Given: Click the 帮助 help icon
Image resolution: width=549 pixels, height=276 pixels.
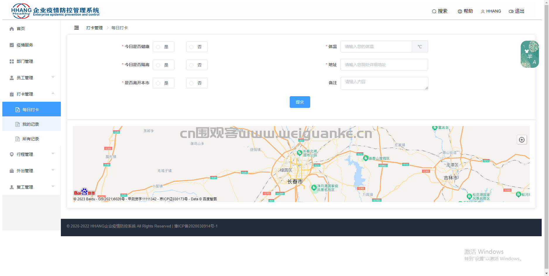Looking at the screenshot, I should pyautogui.click(x=460, y=11).
